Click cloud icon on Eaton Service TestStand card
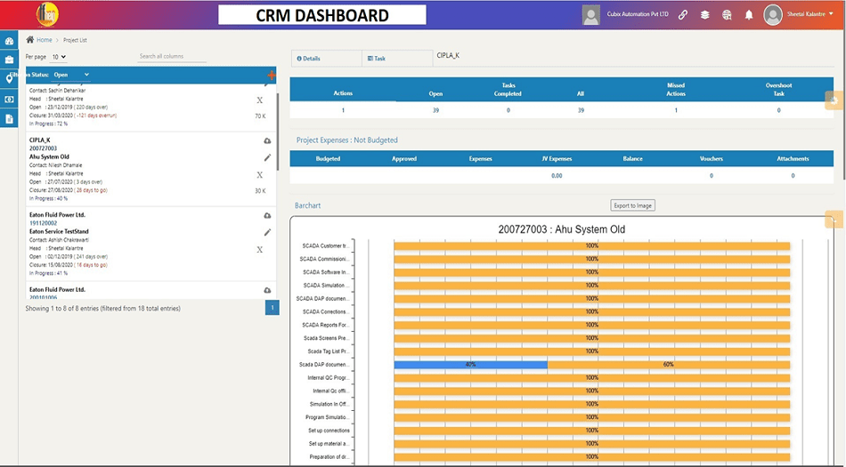 (267, 215)
